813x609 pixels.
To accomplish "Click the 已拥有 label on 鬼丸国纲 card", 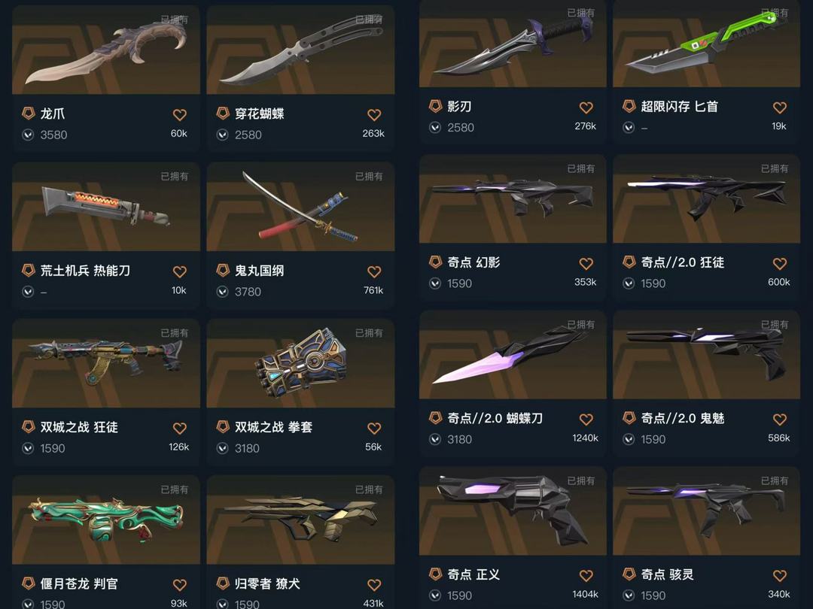I will point(369,177).
